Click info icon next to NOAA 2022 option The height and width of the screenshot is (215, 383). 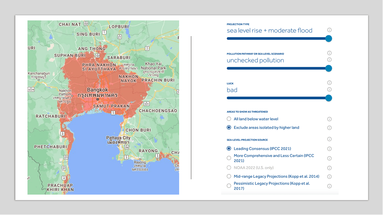[x=329, y=168]
